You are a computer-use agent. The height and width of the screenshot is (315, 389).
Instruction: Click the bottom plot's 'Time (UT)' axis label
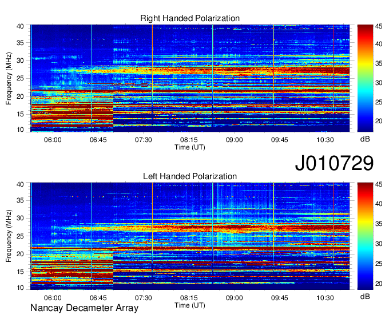190,305
